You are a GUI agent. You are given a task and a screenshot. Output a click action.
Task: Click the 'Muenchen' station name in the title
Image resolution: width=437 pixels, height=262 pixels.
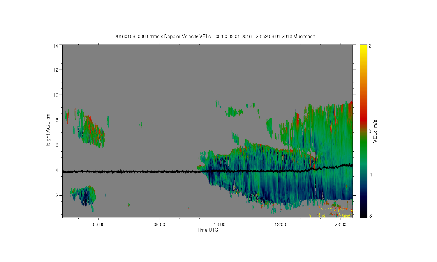pyautogui.click(x=304, y=37)
